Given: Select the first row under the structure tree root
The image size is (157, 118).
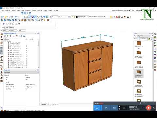Looking at the screenshot, I should tap(15, 43).
